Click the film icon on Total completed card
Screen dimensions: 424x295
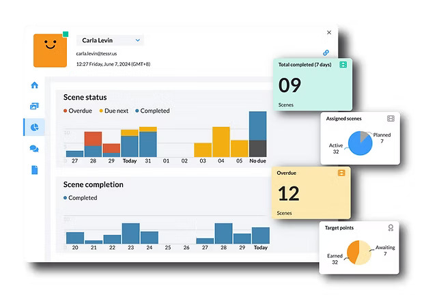point(343,65)
